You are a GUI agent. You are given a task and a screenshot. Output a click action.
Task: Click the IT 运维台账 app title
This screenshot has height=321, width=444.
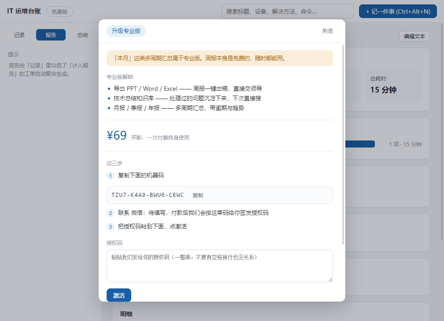click(x=24, y=11)
